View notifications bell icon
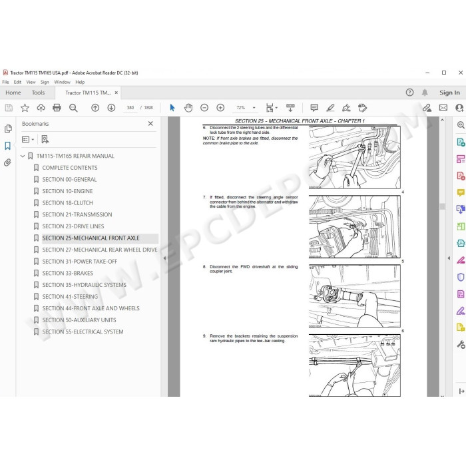This screenshot has height=466, width=466. [425, 93]
